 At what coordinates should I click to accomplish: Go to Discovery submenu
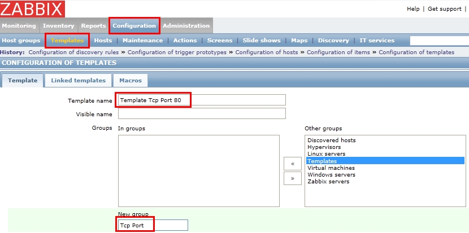(x=333, y=40)
